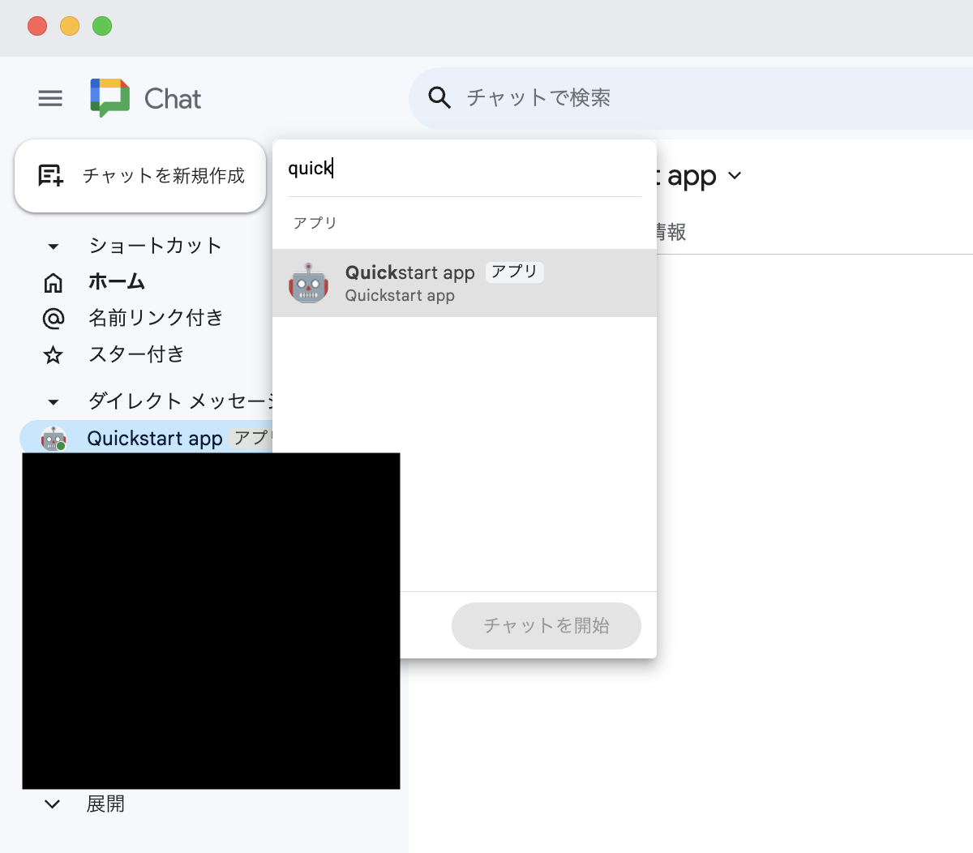This screenshot has width=973, height=853.
Task: Open Mentions via the @ icon
Action: 54,318
